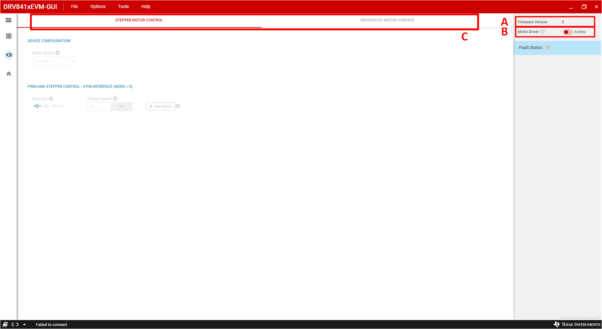Open the hamburger navigation menu
Viewport: 602px width, 329px height.
[8, 20]
